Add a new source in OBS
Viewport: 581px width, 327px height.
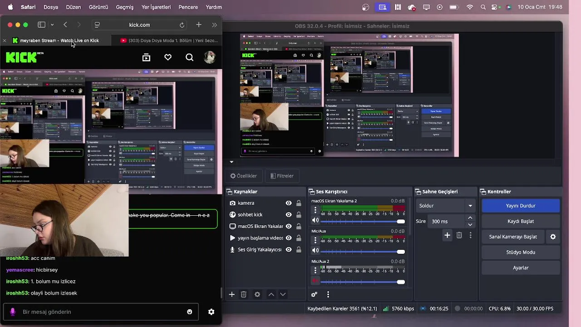pos(231,294)
